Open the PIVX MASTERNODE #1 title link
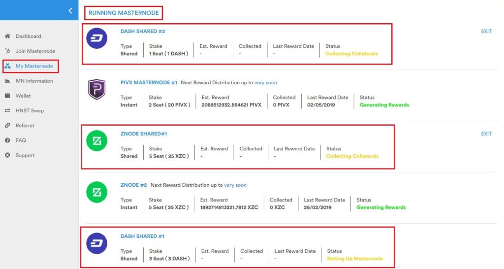The height and width of the screenshot is (269, 504). point(149,83)
